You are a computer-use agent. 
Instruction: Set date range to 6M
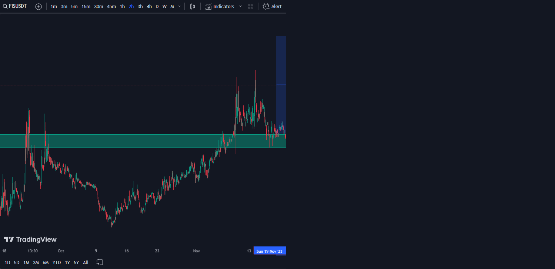point(46,263)
